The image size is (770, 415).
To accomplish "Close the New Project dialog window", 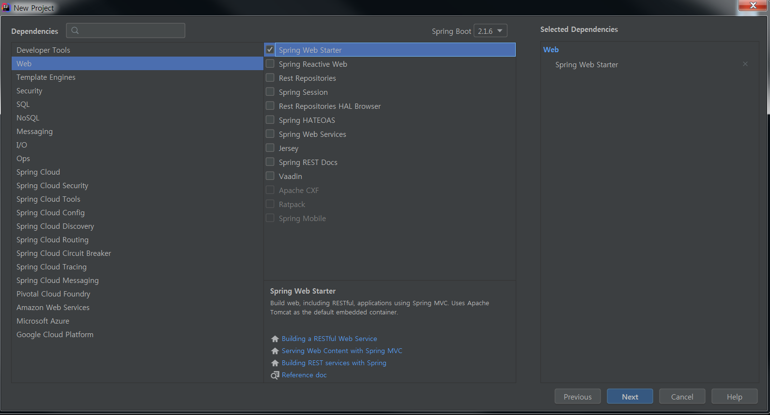I will point(753,5).
